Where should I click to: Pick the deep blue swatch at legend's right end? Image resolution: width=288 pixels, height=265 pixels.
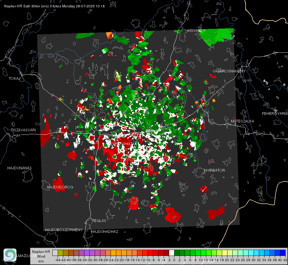pyautogui.click(x=283, y=253)
